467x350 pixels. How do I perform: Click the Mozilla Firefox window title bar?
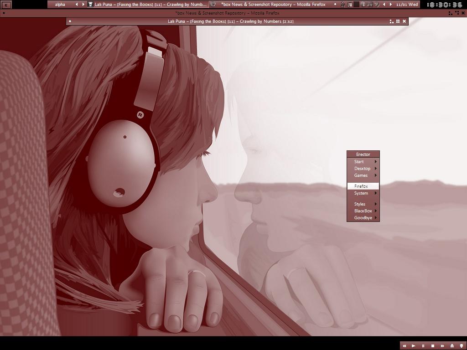[227, 13]
